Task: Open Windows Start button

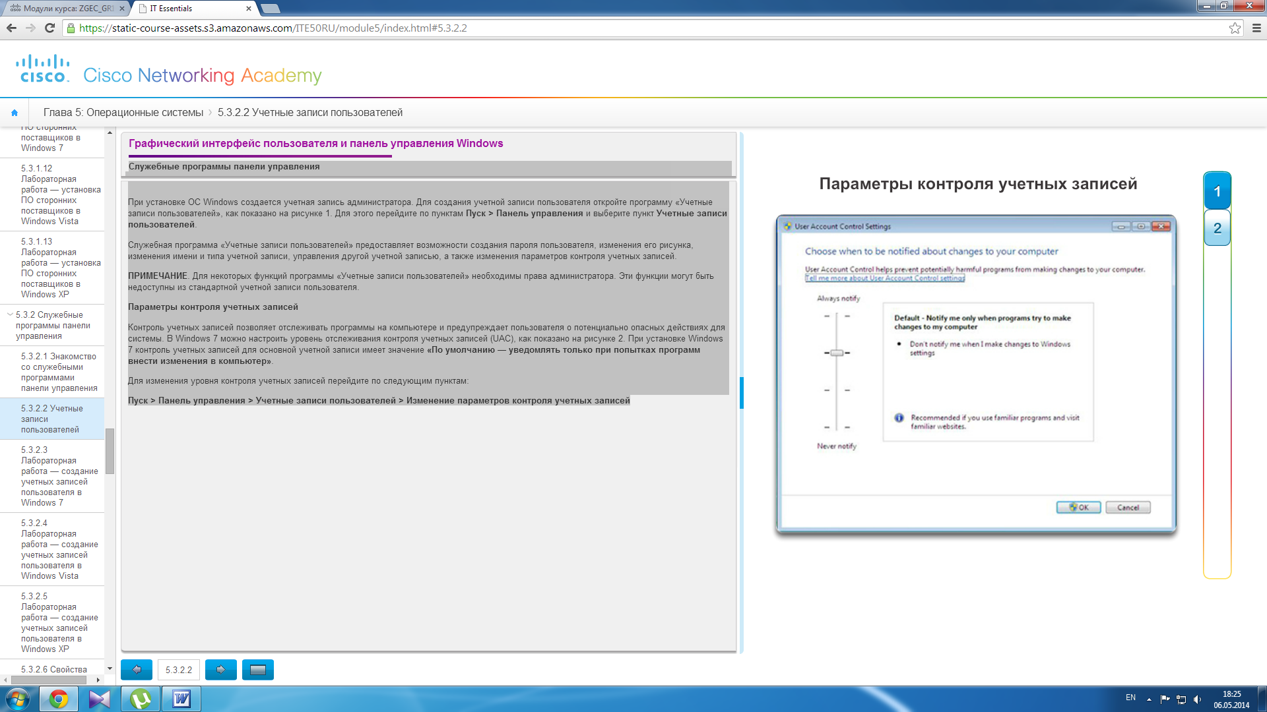Action: click(x=18, y=699)
